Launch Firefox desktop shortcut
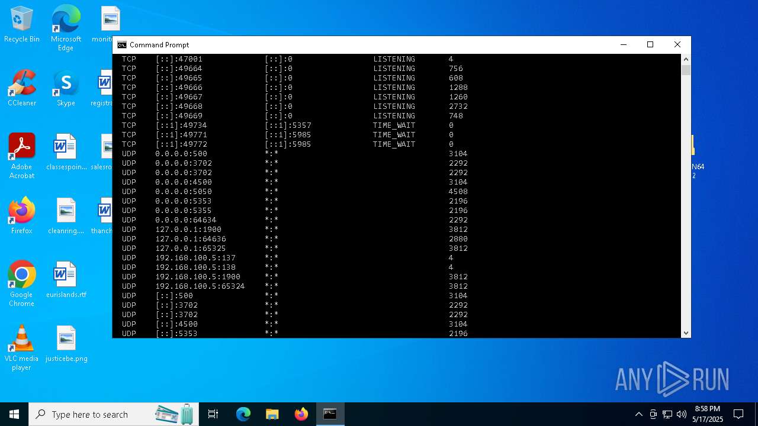The image size is (758, 426). pos(21,216)
